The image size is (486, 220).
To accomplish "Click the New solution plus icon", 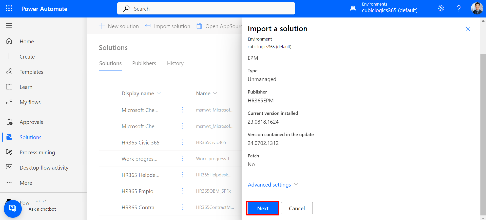I will [102, 26].
